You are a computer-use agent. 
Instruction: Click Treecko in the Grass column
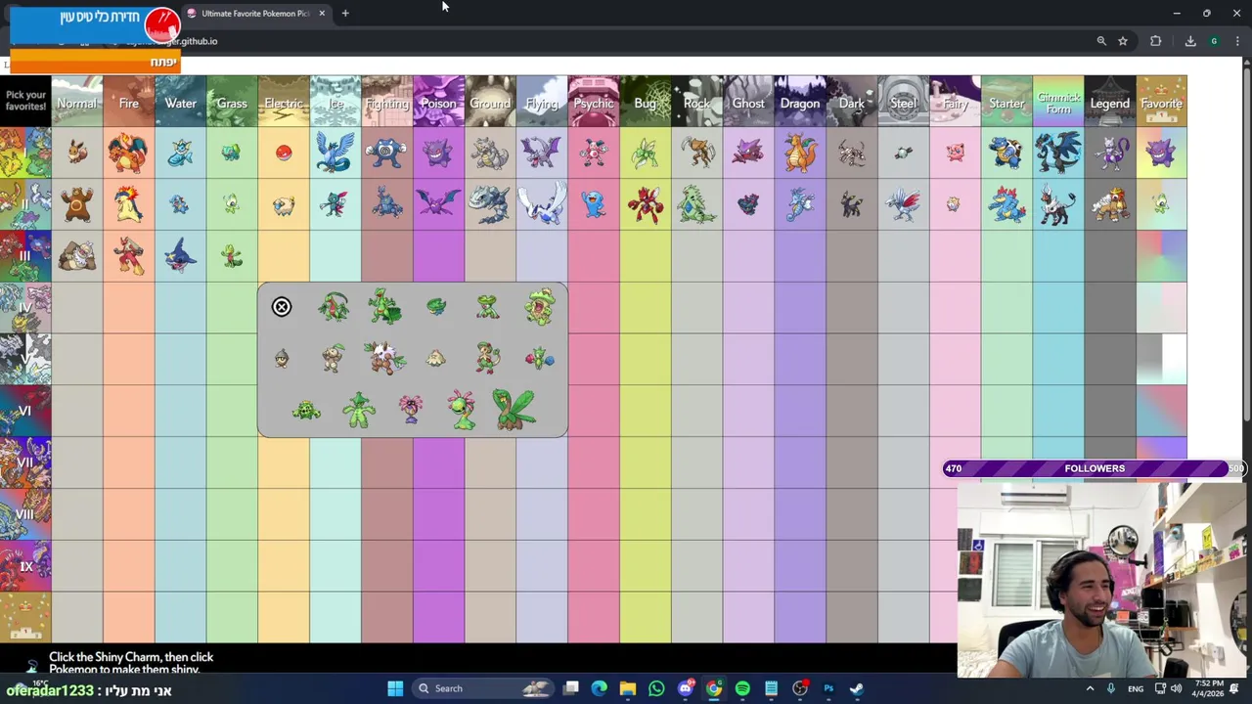point(232,256)
